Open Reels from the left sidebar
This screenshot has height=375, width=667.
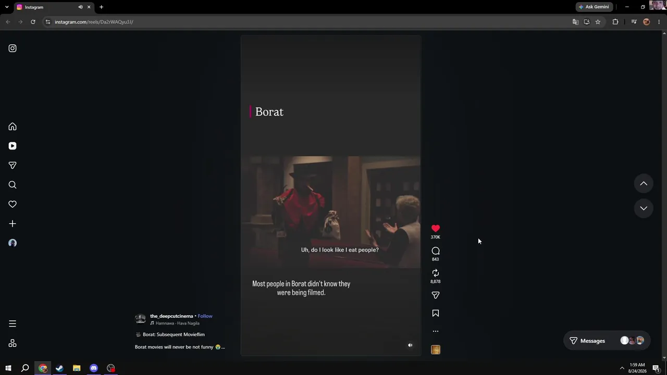point(13,146)
